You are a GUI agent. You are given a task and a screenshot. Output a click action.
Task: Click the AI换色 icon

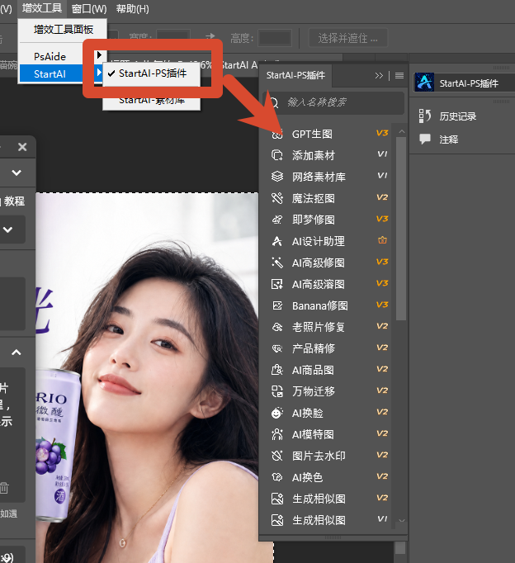point(277,477)
